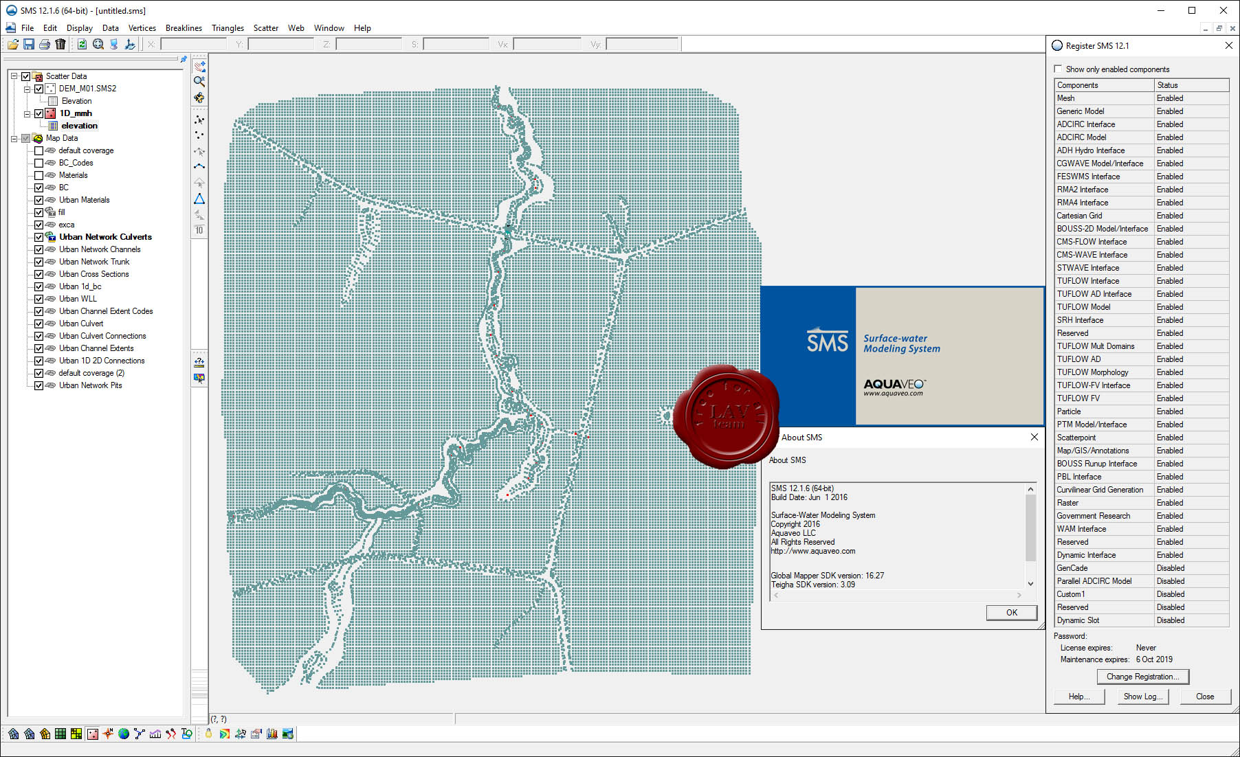Image resolution: width=1240 pixels, height=757 pixels.
Task: Collapse the Scatter Data tree node
Action: point(14,76)
